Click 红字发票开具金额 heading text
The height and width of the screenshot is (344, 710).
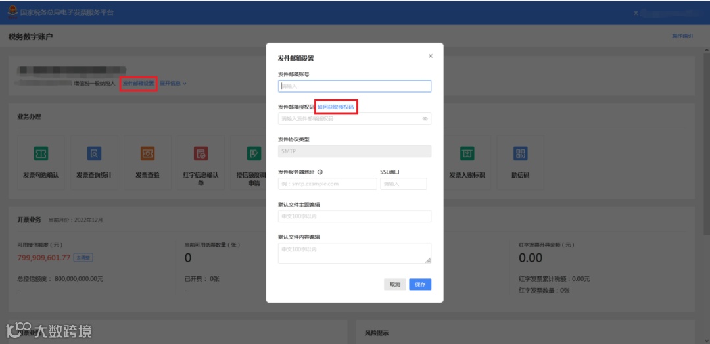(x=546, y=245)
